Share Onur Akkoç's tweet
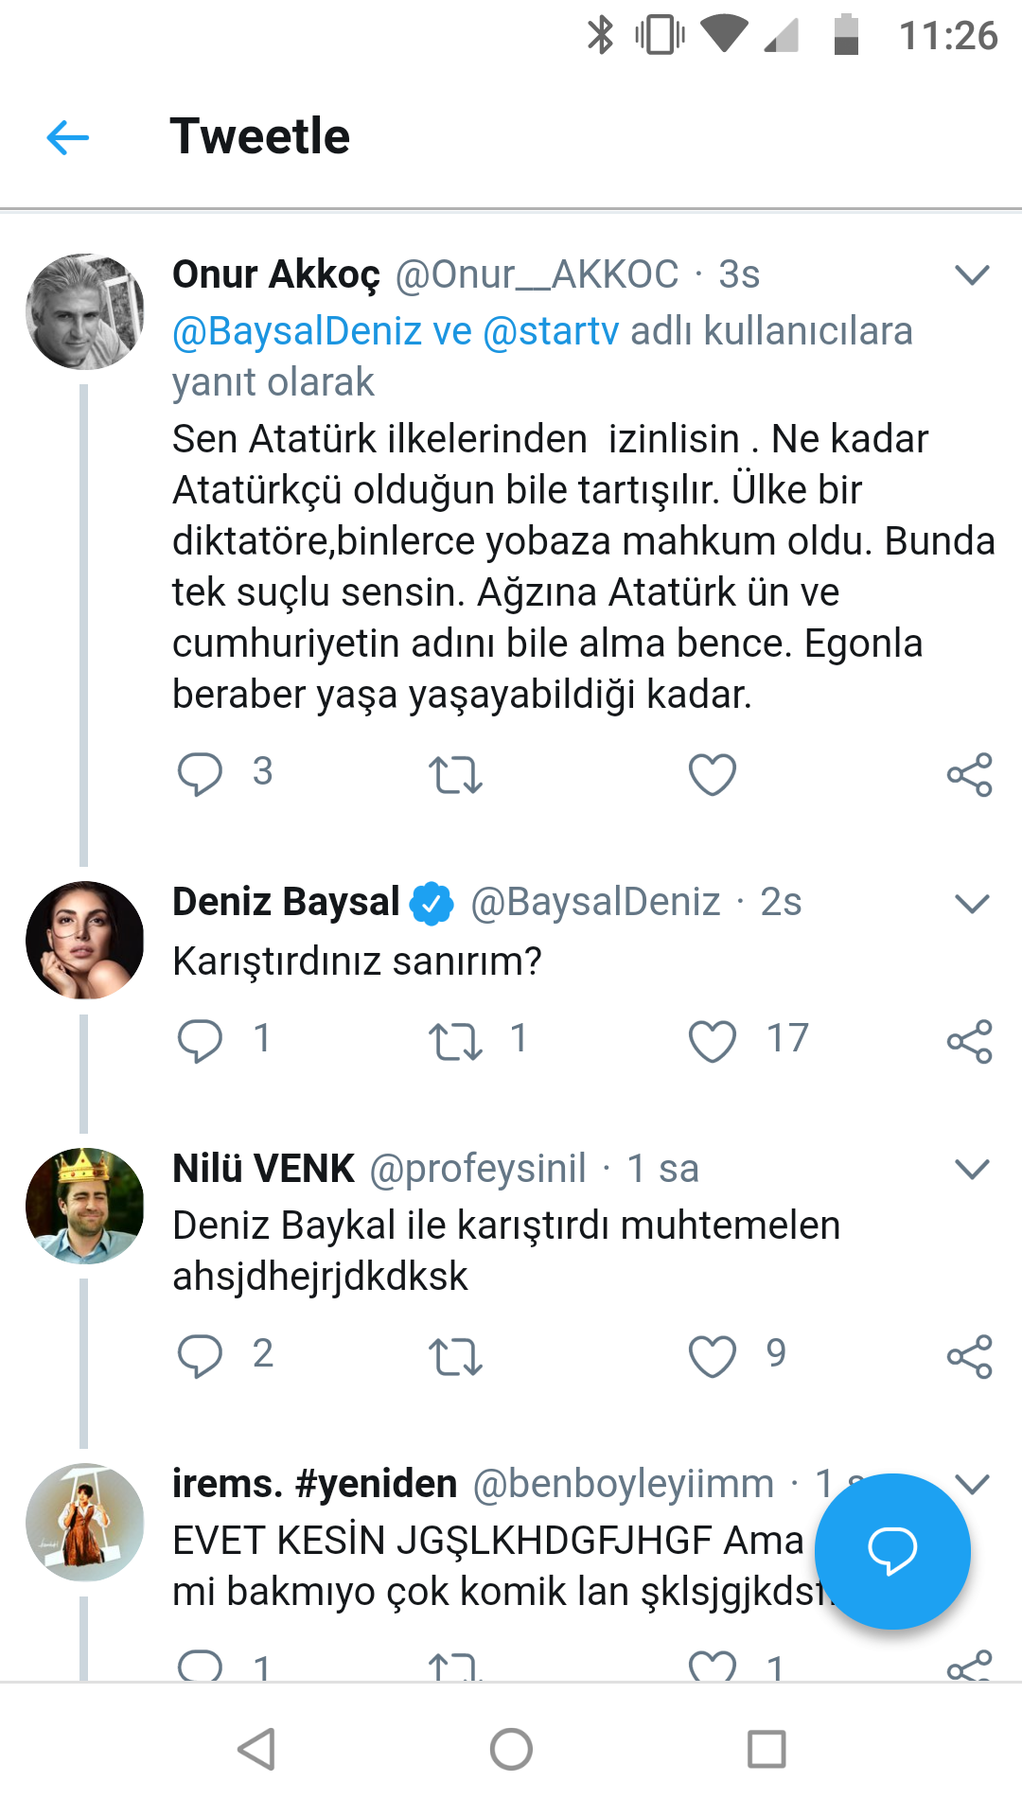 click(970, 775)
